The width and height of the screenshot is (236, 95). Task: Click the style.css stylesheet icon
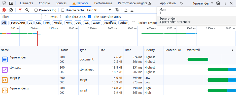5,70
